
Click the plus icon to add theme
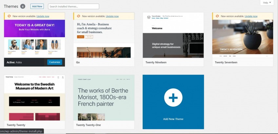click(x=173, y=97)
